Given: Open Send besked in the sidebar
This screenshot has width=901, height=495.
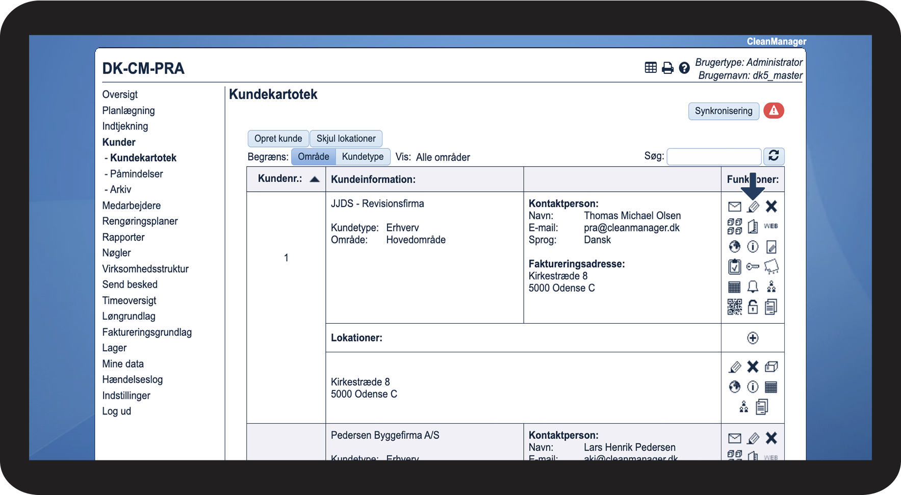Looking at the screenshot, I should [x=130, y=284].
